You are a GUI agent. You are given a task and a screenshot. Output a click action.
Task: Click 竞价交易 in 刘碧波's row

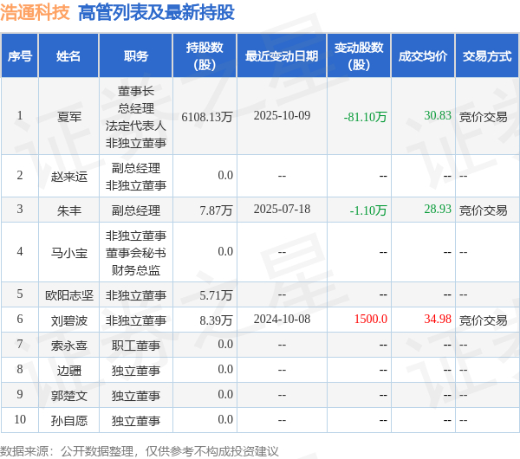point(484,320)
